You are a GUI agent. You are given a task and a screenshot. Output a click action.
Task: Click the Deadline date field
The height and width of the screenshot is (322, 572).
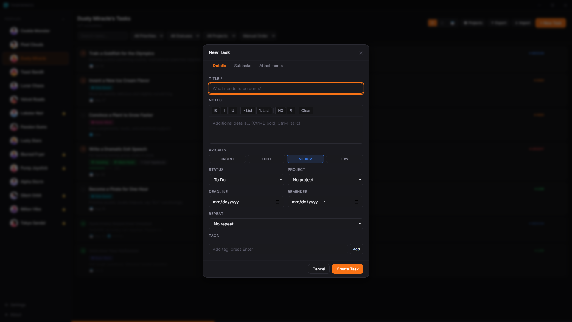246,202
